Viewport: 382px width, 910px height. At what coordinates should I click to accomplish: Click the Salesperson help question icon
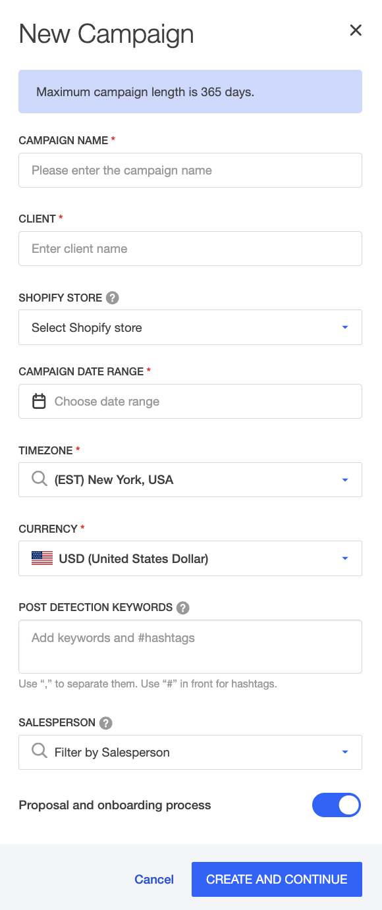(106, 723)
